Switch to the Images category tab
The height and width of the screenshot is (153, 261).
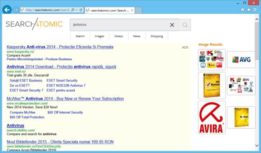click(x=99, y=36)
